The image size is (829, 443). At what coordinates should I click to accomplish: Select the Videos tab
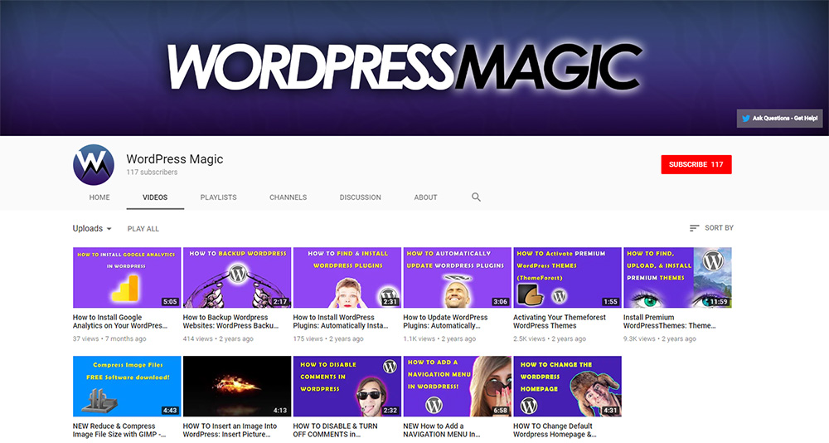[x=155, y=197]
